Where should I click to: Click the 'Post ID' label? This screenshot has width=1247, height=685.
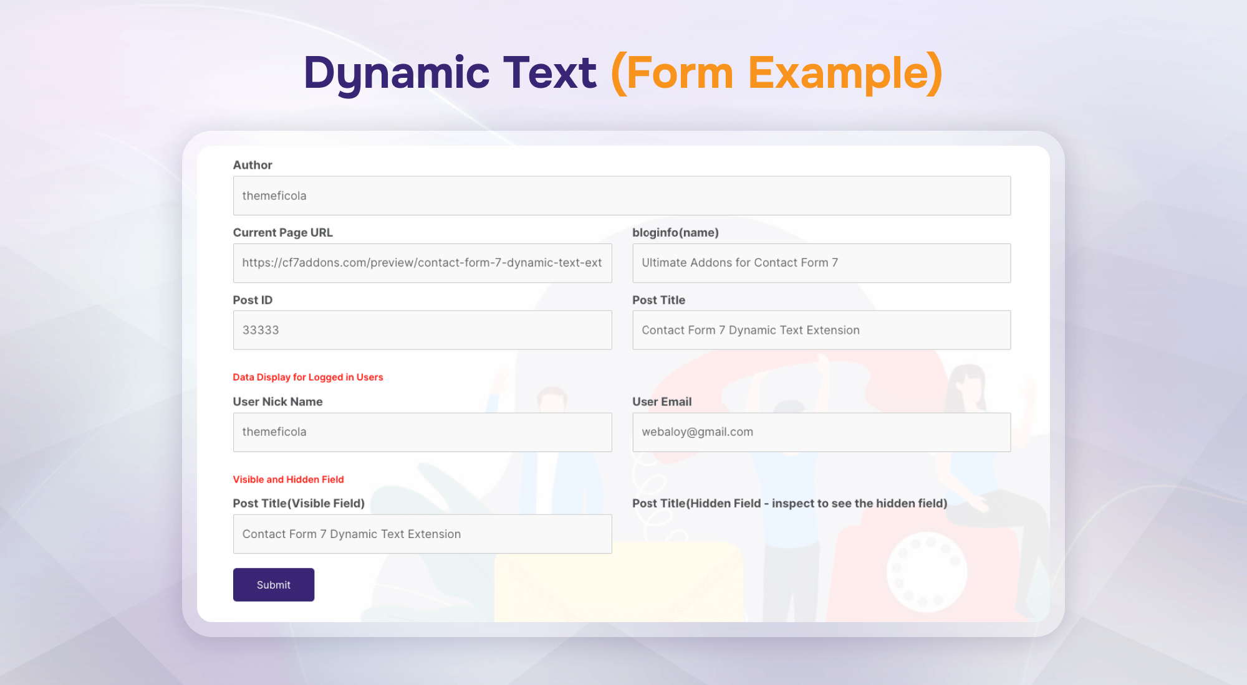coord(253,300)
